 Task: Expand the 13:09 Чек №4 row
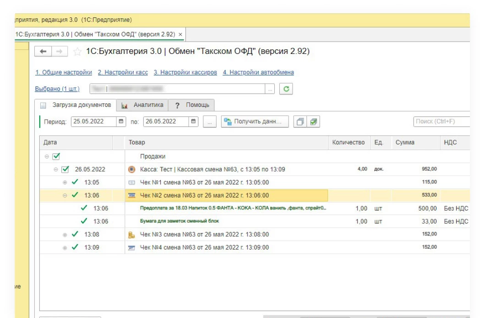65,248
